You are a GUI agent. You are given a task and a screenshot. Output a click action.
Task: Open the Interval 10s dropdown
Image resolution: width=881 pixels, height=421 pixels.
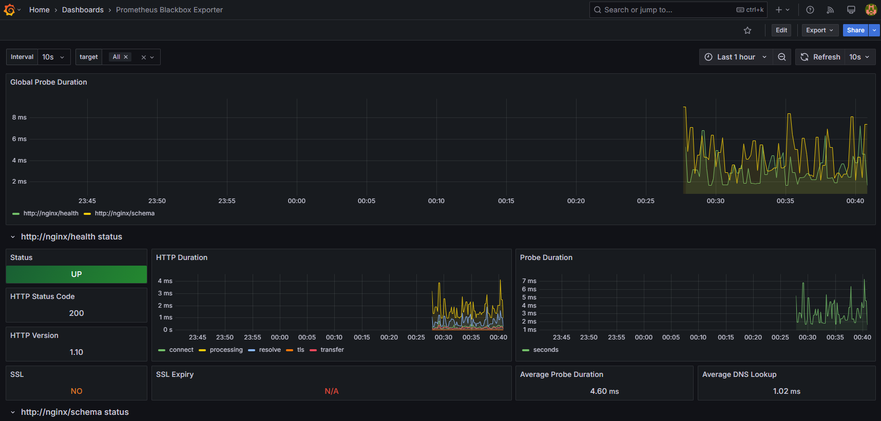54,57
